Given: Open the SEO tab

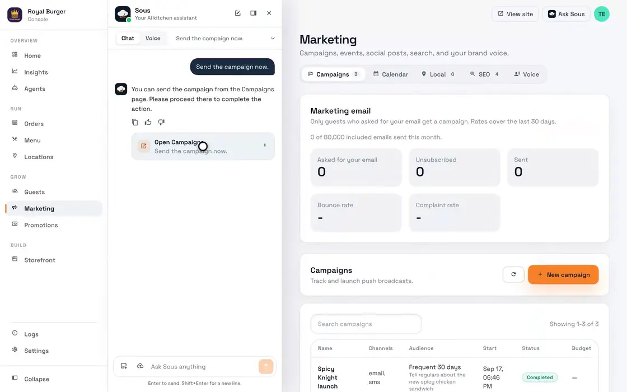Looking at the screenshot, I should pos(484,74).
